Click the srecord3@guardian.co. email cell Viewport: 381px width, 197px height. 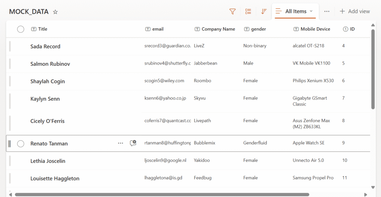click(167, 46)
